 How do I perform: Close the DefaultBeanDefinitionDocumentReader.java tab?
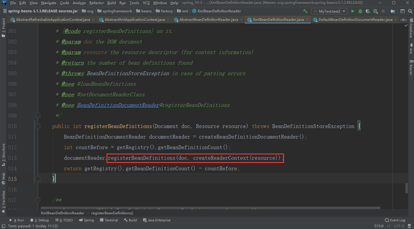coord(396,20)
